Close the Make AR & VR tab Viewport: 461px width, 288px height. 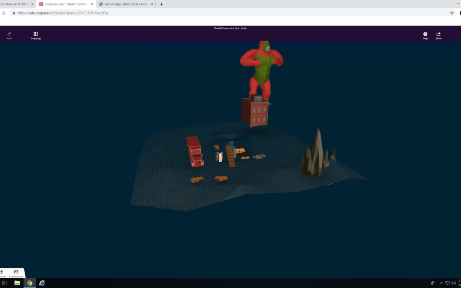click(x=32, y=4)
